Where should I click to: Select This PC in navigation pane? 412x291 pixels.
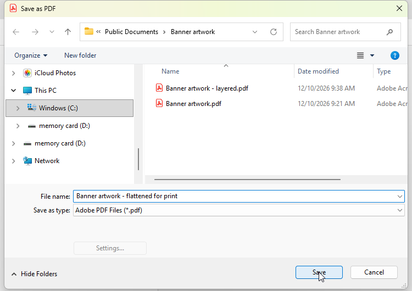46,91
